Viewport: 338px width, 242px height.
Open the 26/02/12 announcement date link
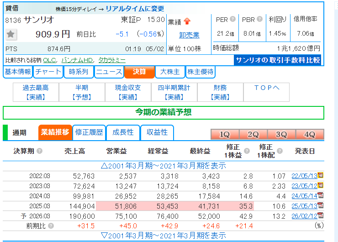click(x=304, y=216)
